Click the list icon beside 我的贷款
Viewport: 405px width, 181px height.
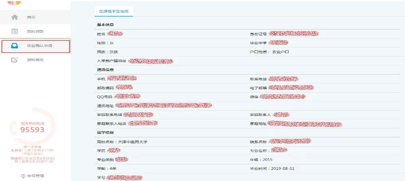point(15,32)
